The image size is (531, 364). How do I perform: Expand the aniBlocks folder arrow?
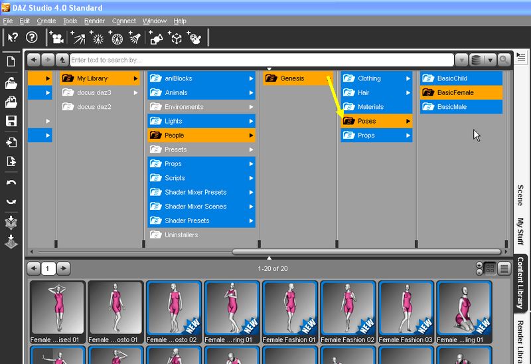click(x=251, y=78)
